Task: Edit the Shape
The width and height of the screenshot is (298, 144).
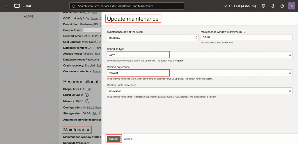Action: pyautogui.click(x=89, y=89)
